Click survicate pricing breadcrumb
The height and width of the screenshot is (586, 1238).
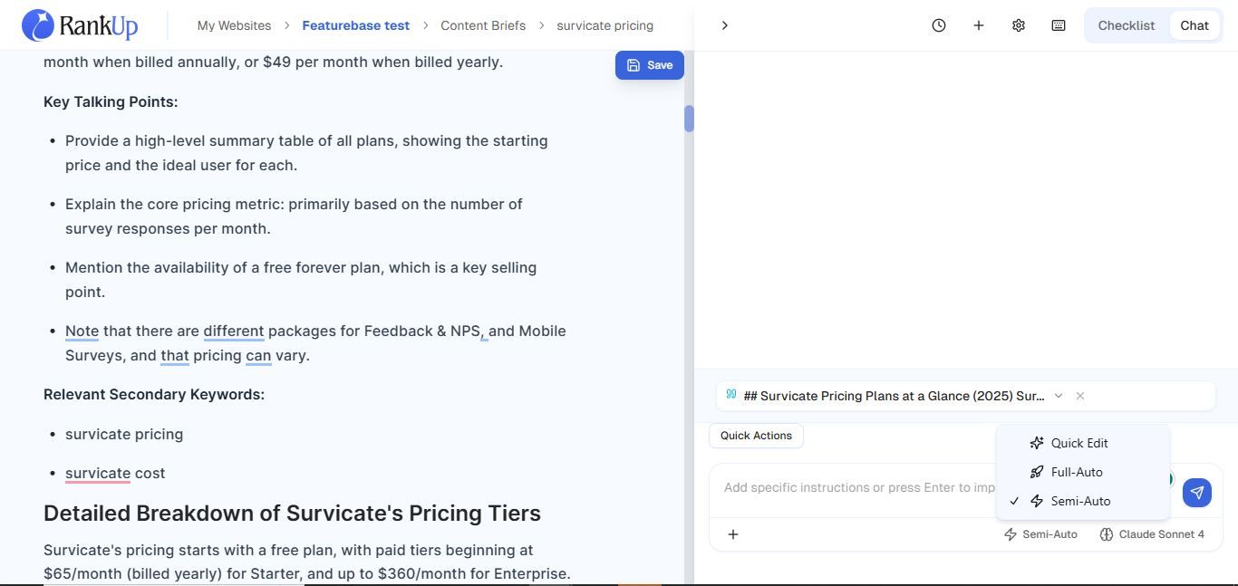tap(604, 25)
